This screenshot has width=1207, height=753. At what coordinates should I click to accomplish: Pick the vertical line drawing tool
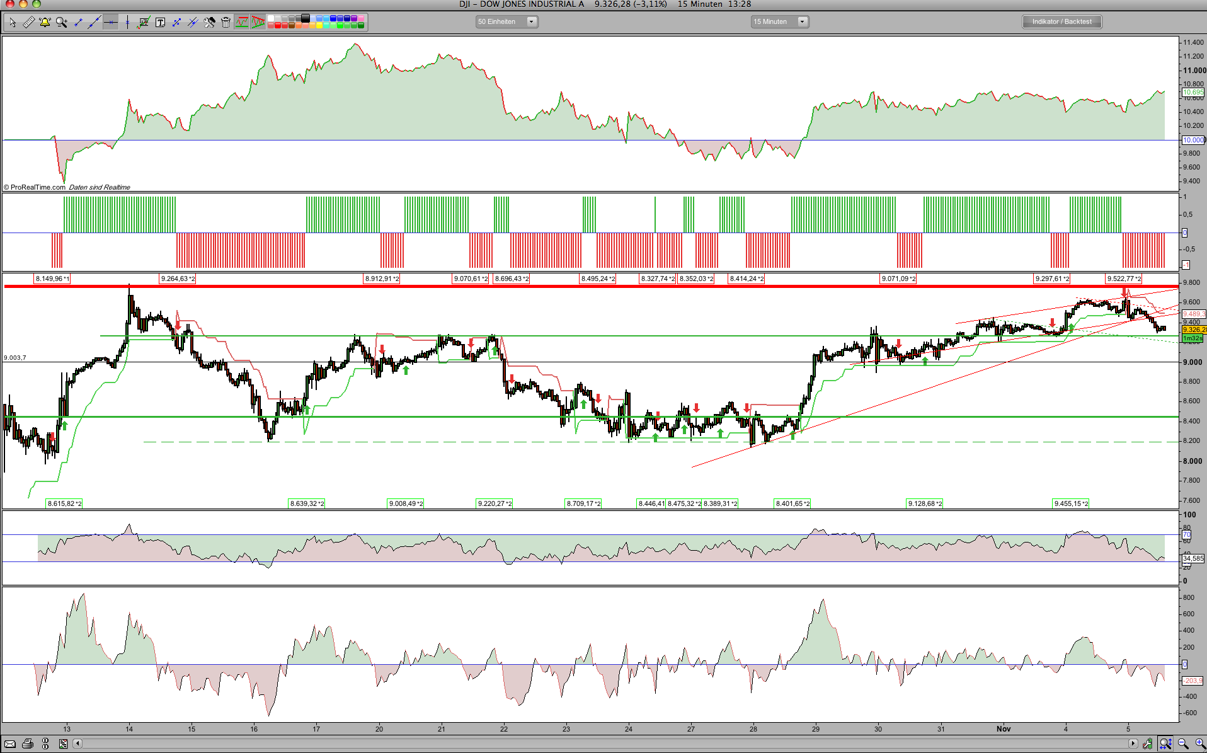(127, 23)
